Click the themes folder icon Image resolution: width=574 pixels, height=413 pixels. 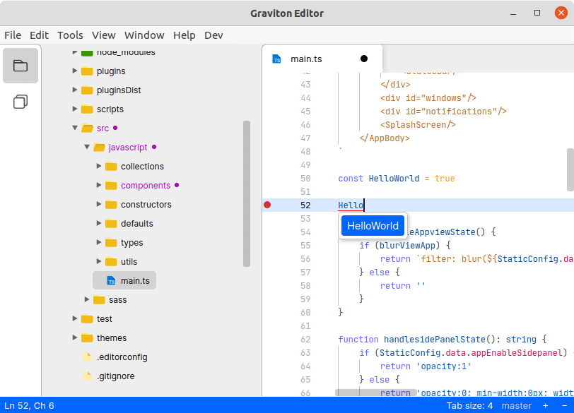(87, 338)
